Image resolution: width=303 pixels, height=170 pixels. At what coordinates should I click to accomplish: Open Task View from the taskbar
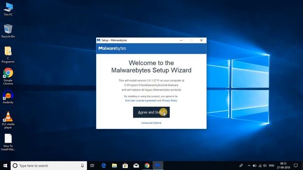92,166
